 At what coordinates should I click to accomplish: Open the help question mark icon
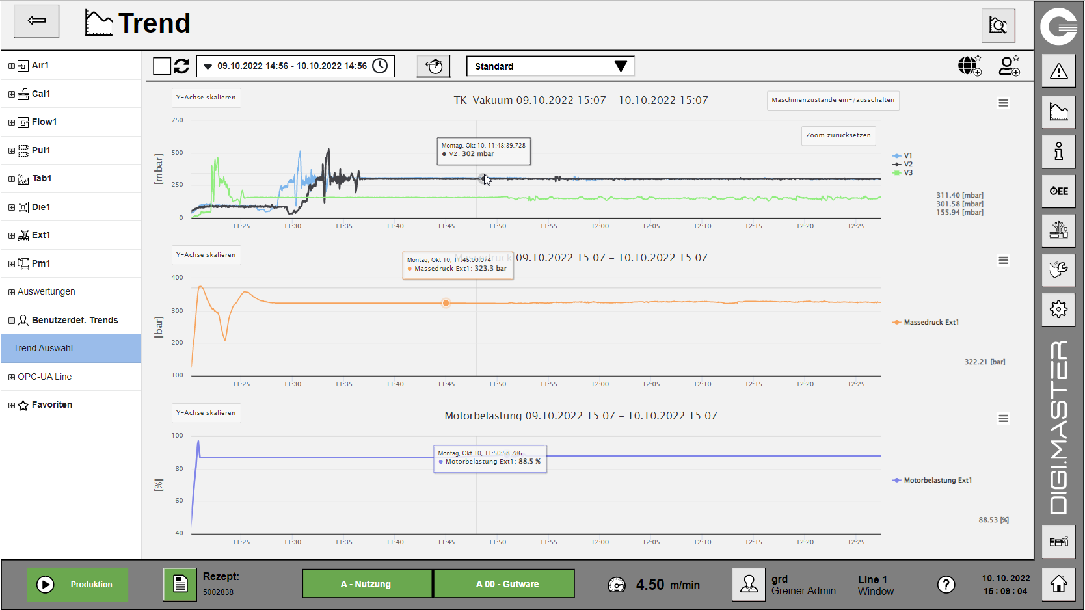click(x=946, y=585)
